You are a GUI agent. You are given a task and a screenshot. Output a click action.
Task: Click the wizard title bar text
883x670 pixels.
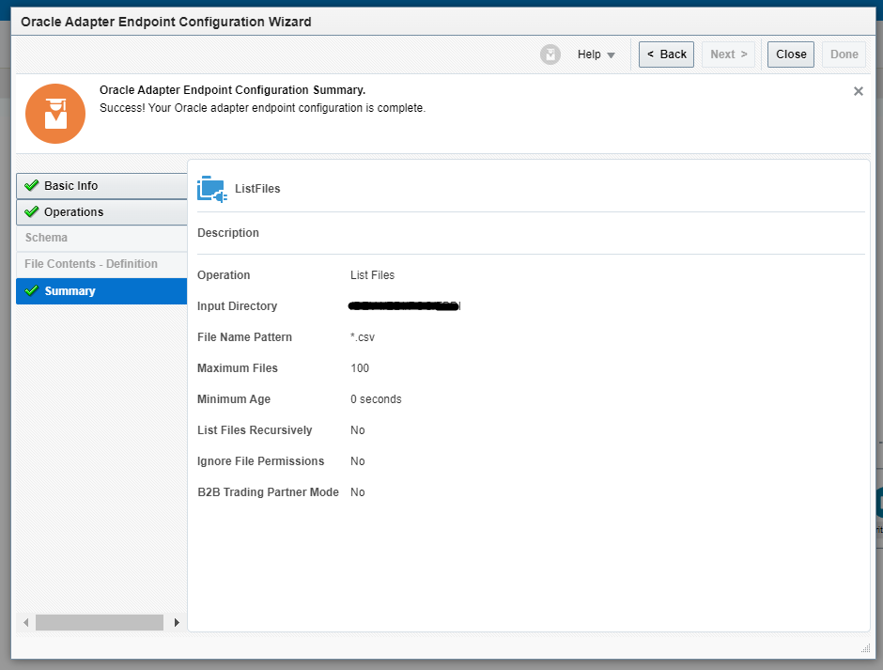pos(166,22)
